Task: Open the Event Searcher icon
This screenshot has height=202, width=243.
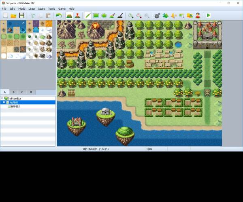Action: [x=181, y=15]
